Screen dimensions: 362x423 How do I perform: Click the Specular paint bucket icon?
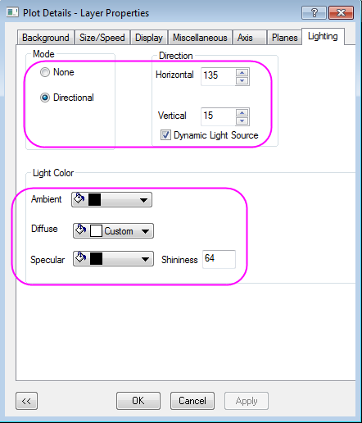pos(81,257)
